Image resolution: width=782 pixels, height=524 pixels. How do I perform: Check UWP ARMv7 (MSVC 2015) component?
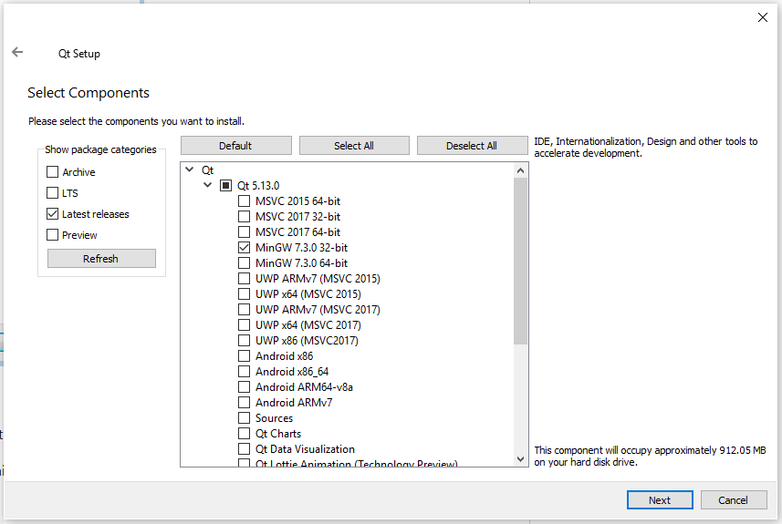coord(244,279)
